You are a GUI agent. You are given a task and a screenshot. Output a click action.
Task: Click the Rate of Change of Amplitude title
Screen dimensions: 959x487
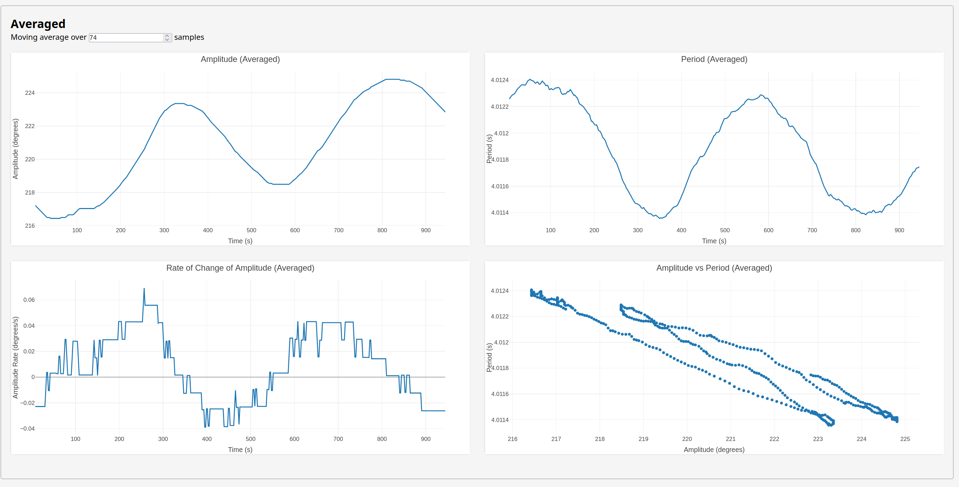(x=240, y=268)
